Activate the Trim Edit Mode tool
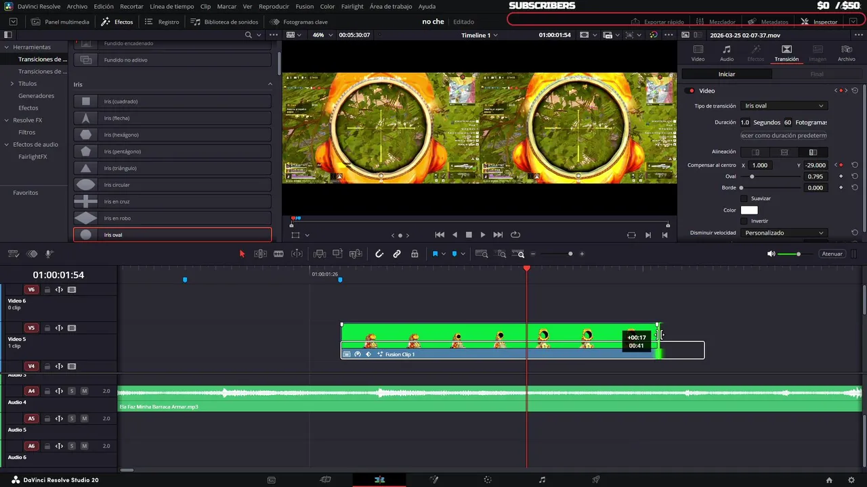Viewport: 867px width, 487px height. 260,254
